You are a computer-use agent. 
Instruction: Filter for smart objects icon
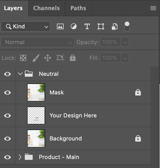(x=115, y=26)
